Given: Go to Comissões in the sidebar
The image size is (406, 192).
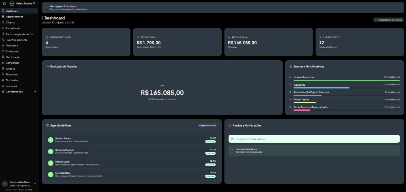Looking at the screenshot, I should [19, 80].
